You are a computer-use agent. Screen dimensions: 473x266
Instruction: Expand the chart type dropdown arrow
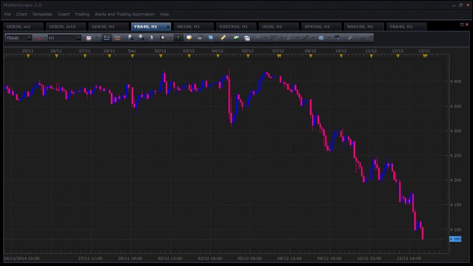[96, 38]
